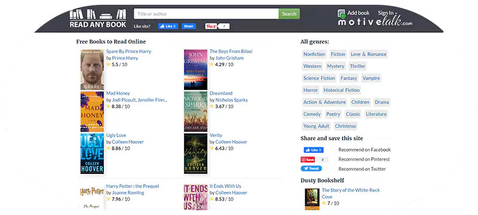Image resolution: width=478 pixels, height=215 pixels.
Task: Select the Literature genre tag
Action: (x=376, y=114)
